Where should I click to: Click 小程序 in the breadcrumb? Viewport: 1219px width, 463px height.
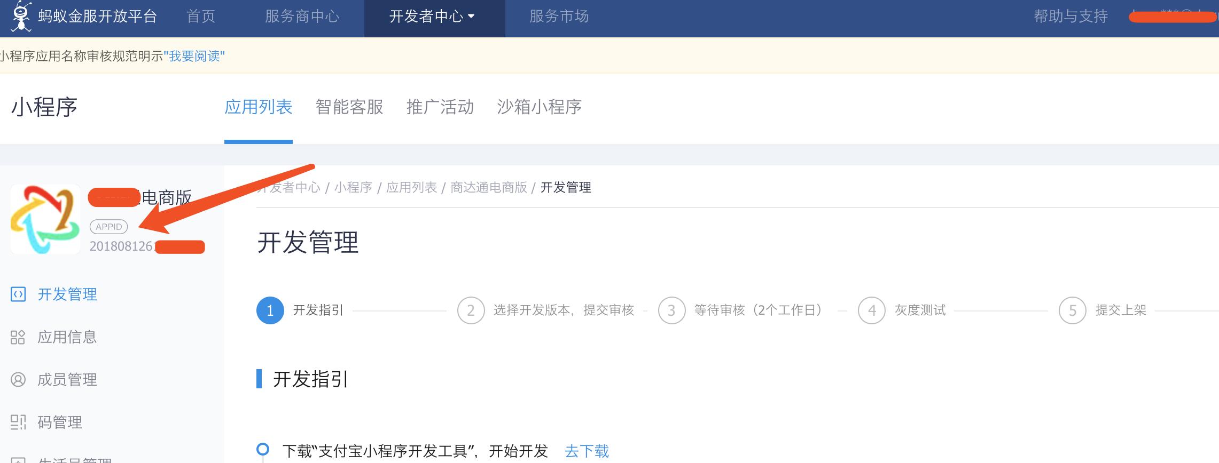point(353,188)
